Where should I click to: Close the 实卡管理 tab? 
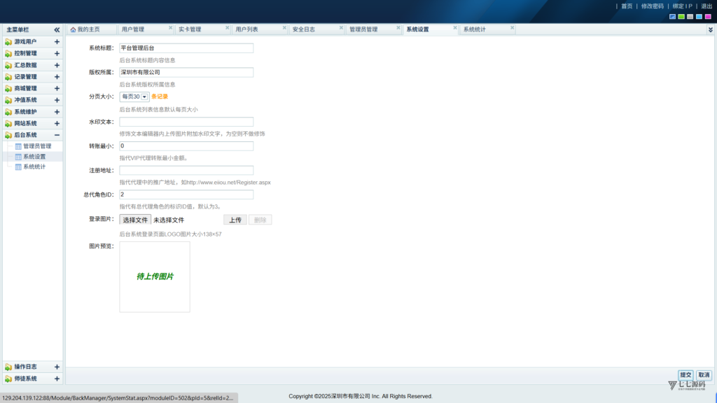click(228, 28)
